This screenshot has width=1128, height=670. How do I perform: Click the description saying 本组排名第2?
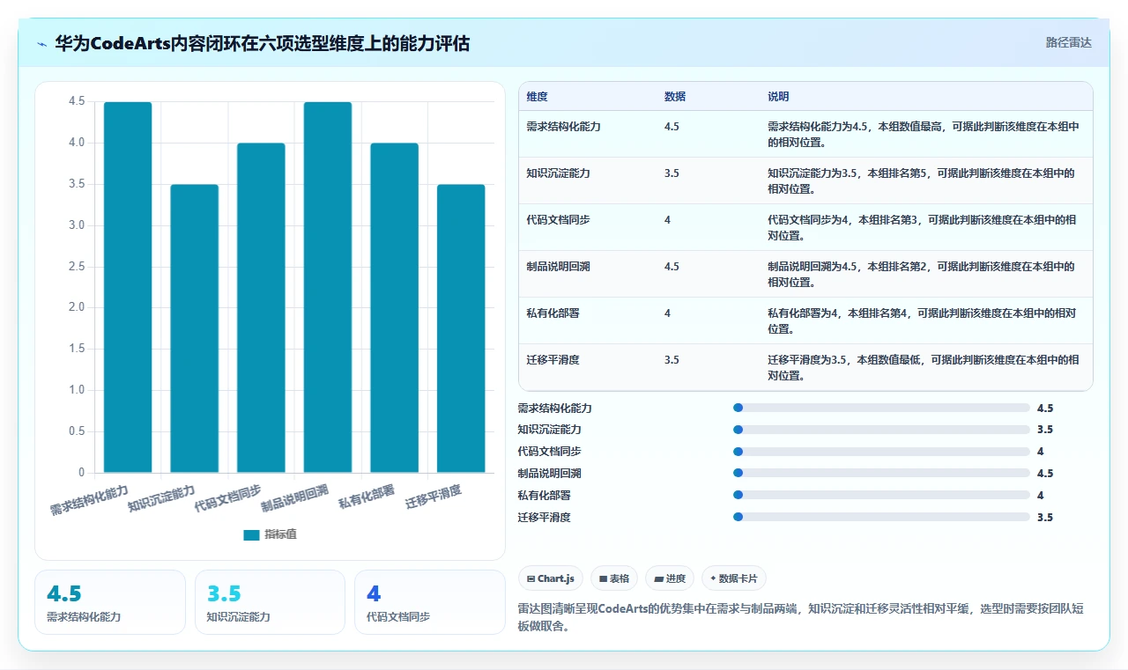(x=921, y=274)
